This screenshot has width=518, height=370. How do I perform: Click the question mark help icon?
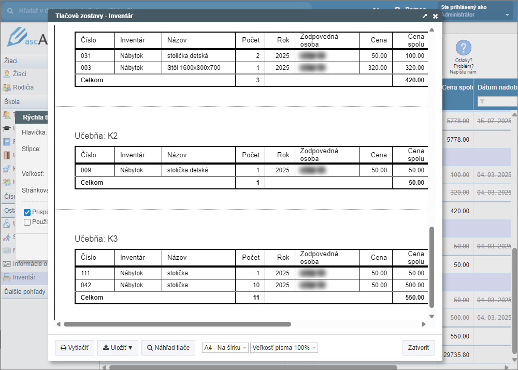click(x=463, y=48)
